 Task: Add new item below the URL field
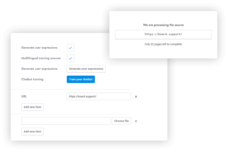click(x=32, y=107)
